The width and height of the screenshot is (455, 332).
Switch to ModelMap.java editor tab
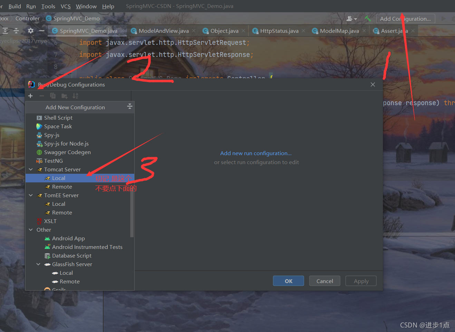click(339, 31)
